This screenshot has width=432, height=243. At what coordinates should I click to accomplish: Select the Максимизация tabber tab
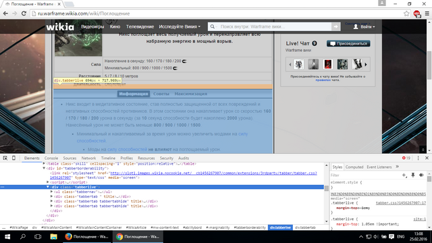pos(190,94)
